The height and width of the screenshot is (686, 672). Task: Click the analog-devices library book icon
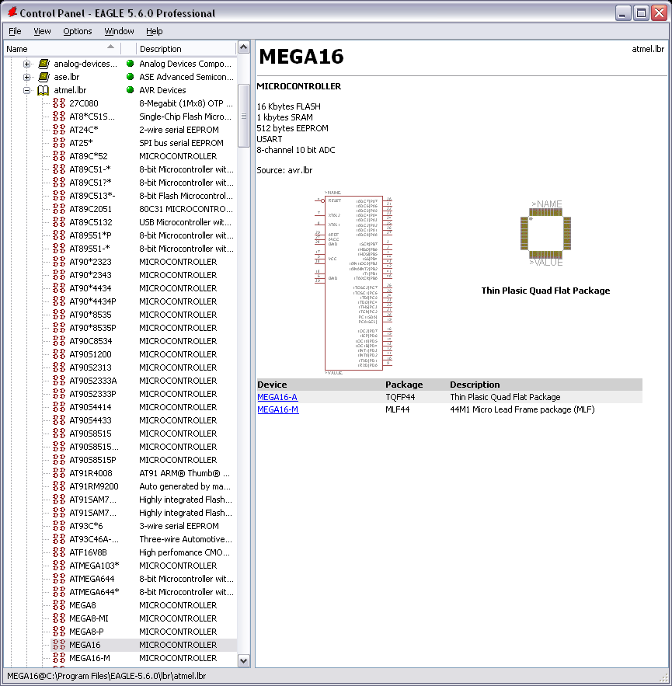click(x=44, y=64)
